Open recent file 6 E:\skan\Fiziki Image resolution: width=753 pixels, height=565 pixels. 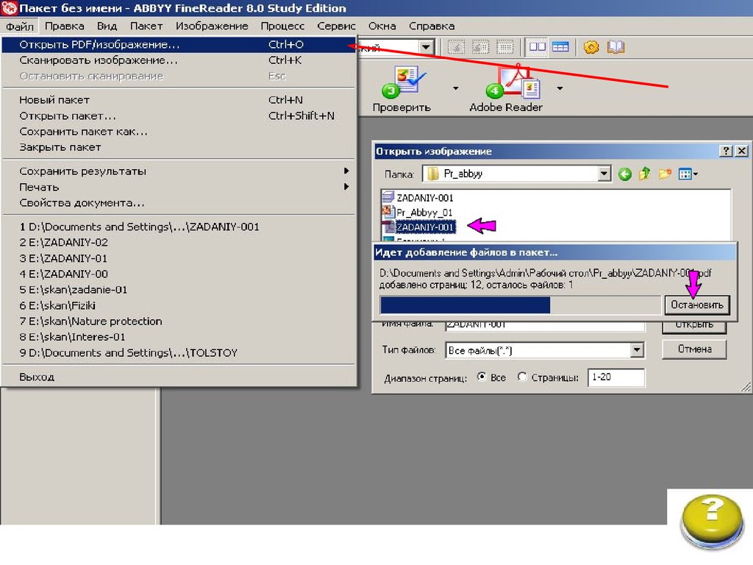178,305
